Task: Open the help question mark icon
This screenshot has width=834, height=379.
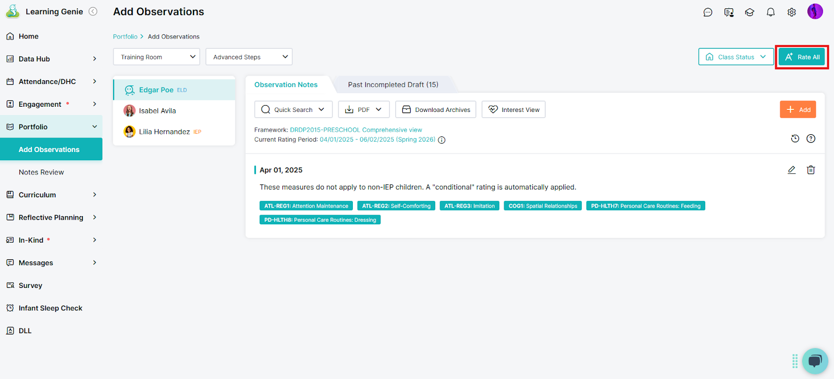Action: click(x=811, y=138)
